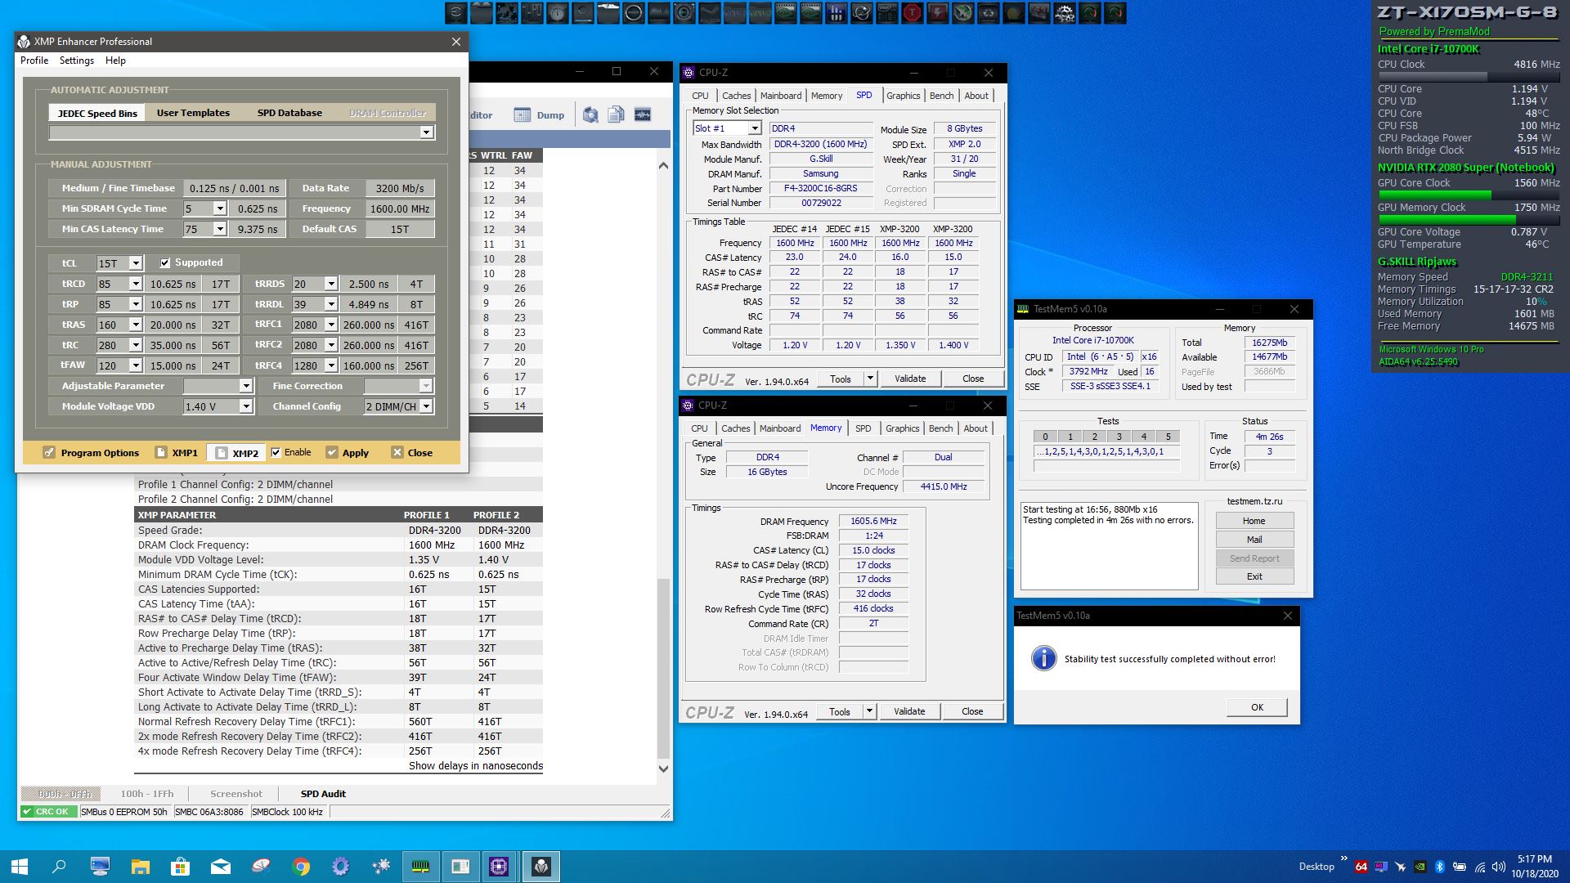Click the copy documents toolbar icon

pos(617,115)
